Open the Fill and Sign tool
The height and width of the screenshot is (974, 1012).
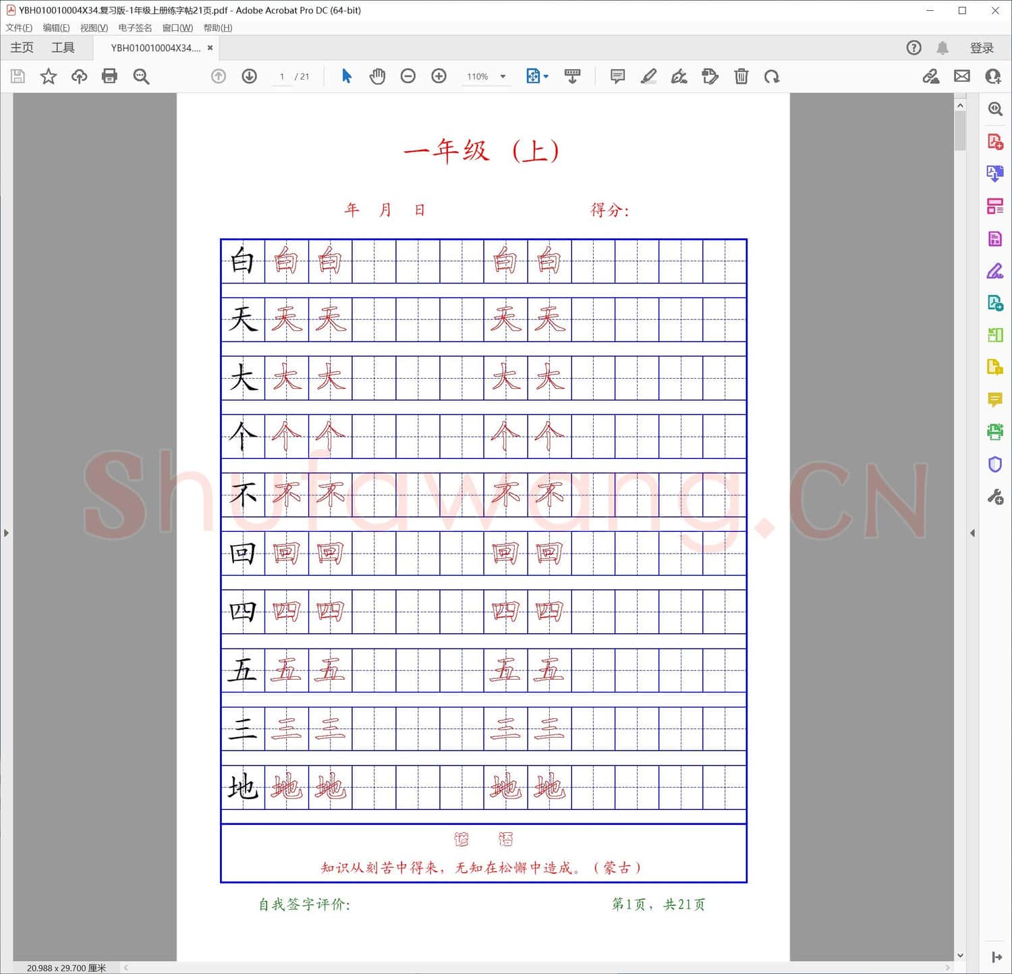pyautogui.click(x=994, y=271)
